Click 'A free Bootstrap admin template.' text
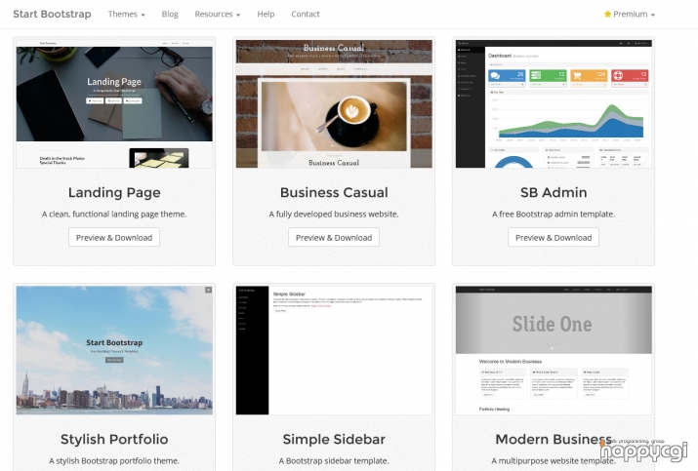Viewport: 698px width, 471px height. tap(554, 215)
